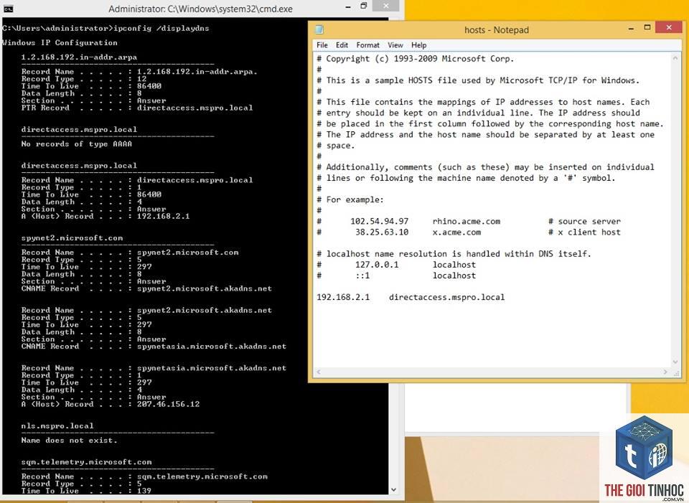
Task: Open the Format menu in Notepad
Action: coord(367,45)
